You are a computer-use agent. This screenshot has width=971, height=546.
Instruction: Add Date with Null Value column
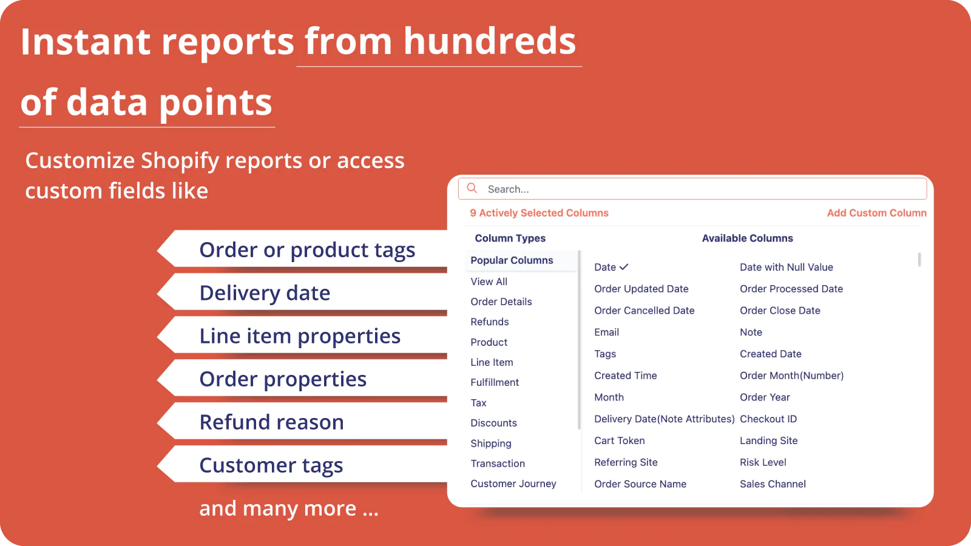787,267
